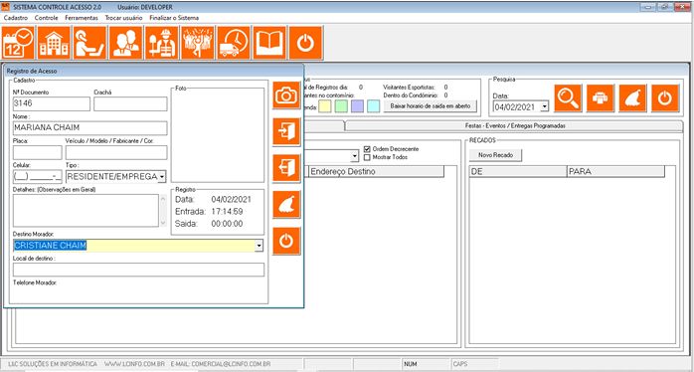Click the Local de destino field
The height and width of the screenshot is (372, 694).
(x=138, y=270)
